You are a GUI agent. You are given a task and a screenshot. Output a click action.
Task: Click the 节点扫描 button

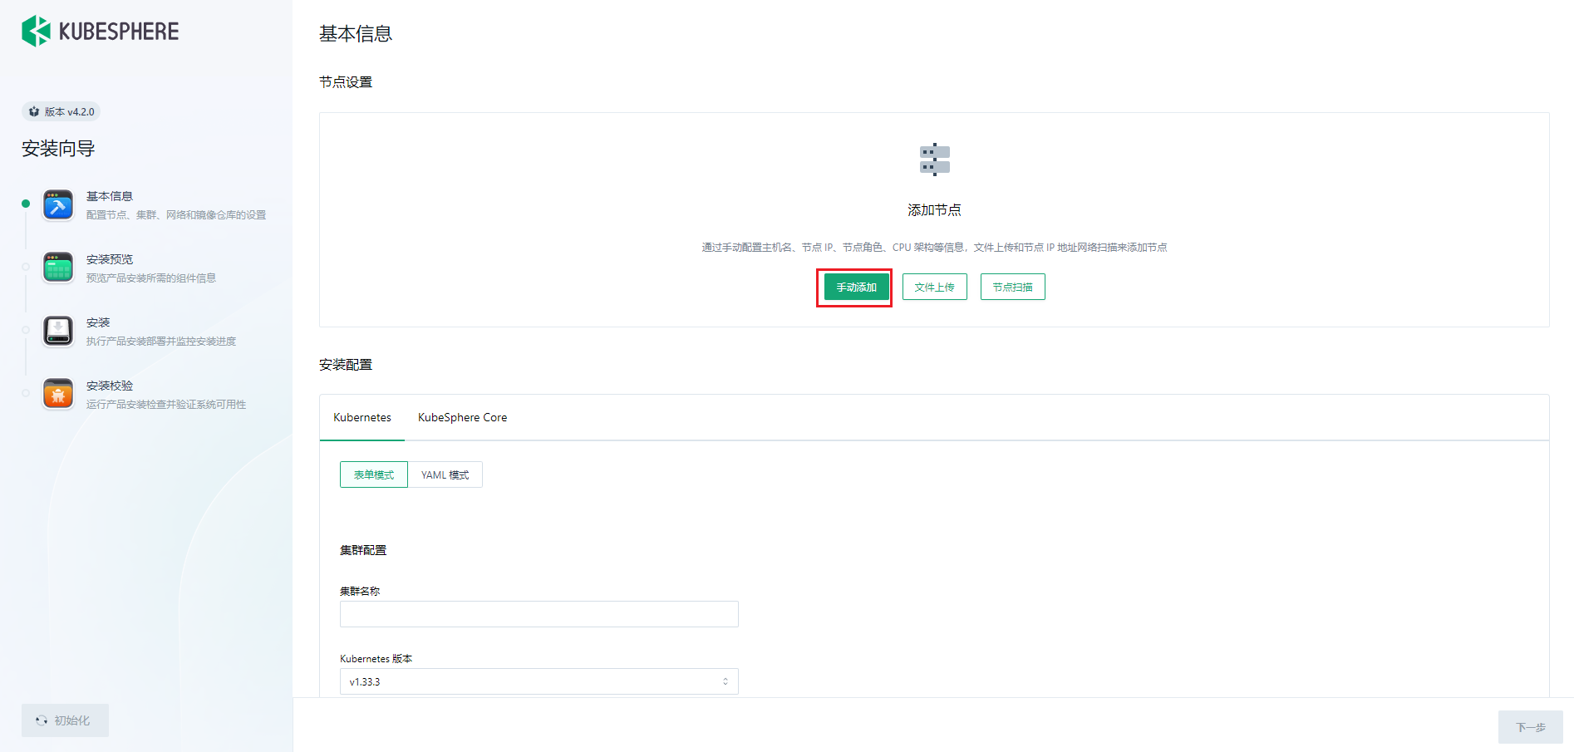[x=1012, y=287]
